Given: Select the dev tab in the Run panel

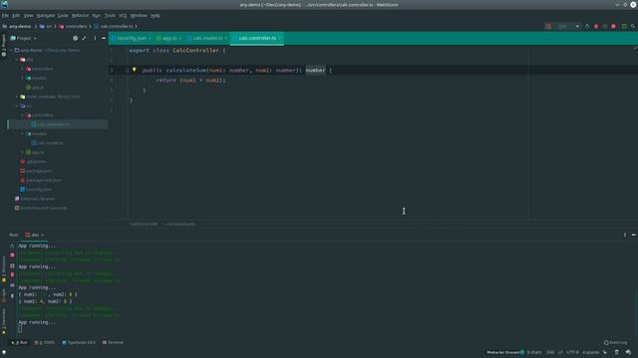Looking at the screenshot, I should pos(35,235).
